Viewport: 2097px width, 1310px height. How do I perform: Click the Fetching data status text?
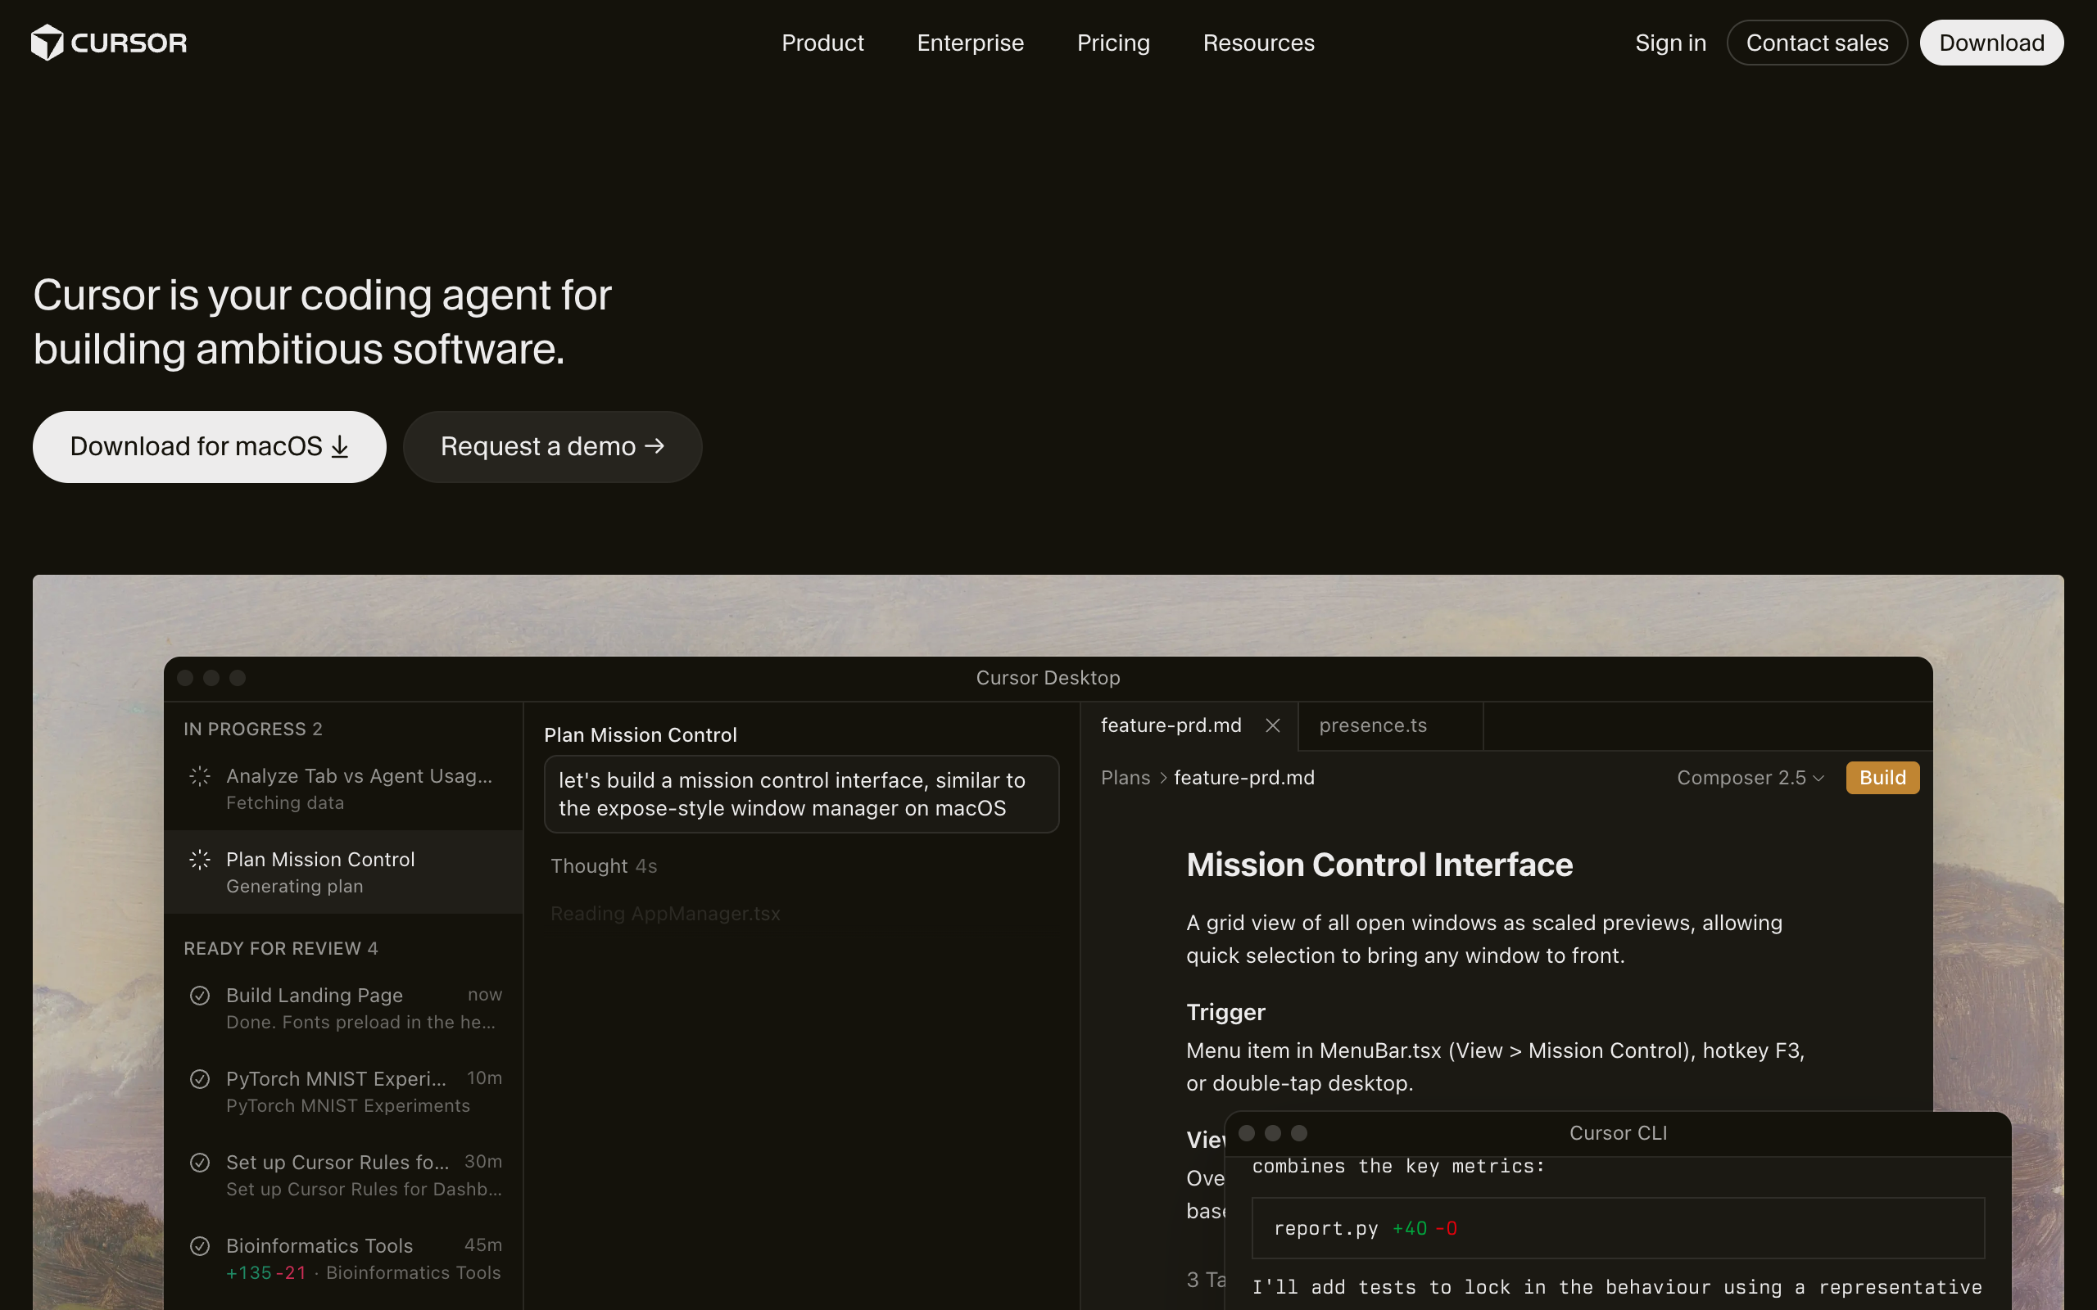tap(285, 803)
